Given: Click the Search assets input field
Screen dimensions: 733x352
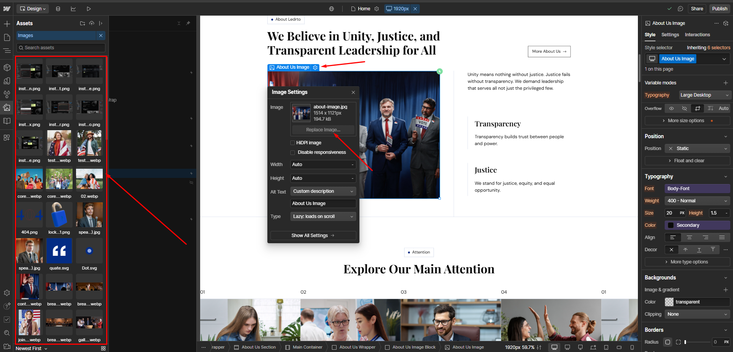Looking at the screenshot, I should [61, 48].
